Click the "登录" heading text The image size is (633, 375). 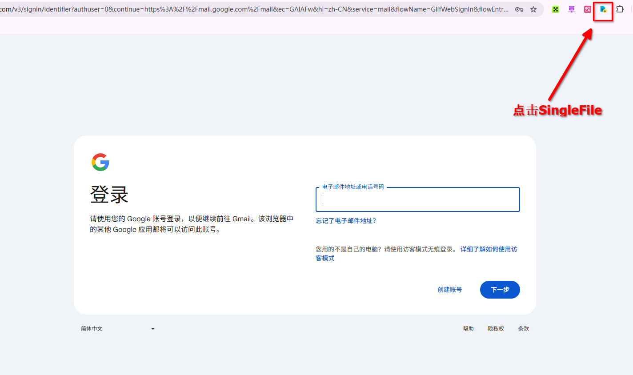109,195
